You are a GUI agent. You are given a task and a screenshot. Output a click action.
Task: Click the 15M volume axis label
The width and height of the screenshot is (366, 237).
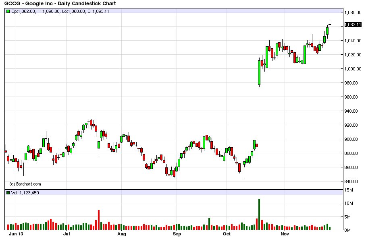point(349,190)
